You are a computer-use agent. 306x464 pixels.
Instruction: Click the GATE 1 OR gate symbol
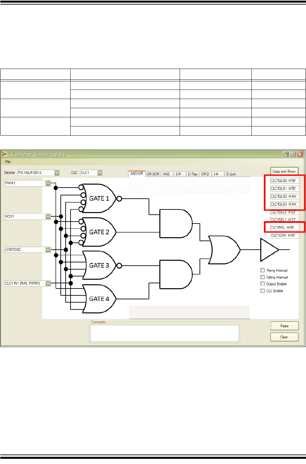coord(99,198)
